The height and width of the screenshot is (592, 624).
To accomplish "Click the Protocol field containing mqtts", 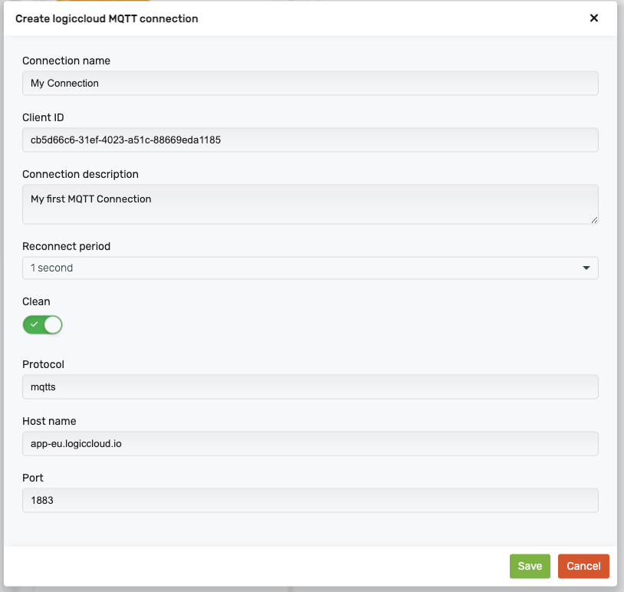I will pos(310,386).
